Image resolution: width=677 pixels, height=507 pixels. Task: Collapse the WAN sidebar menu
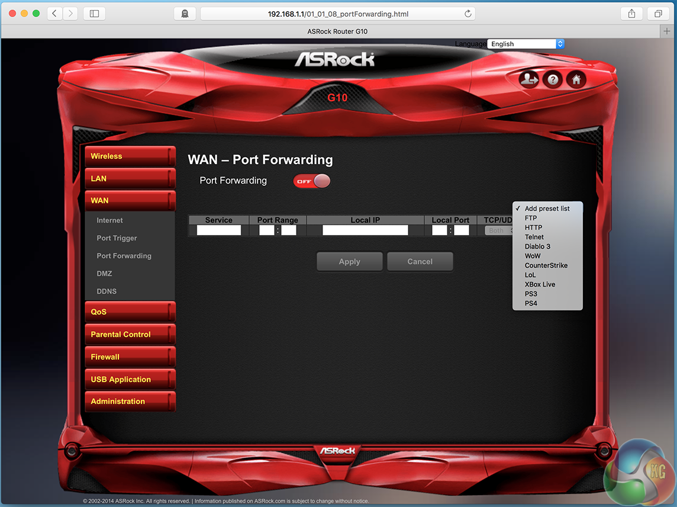coord(130,201)
